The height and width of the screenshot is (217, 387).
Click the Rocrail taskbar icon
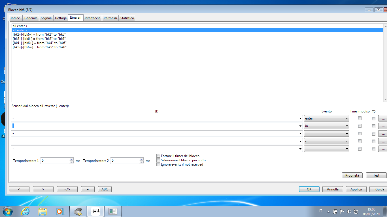click(x=95, y=211)
